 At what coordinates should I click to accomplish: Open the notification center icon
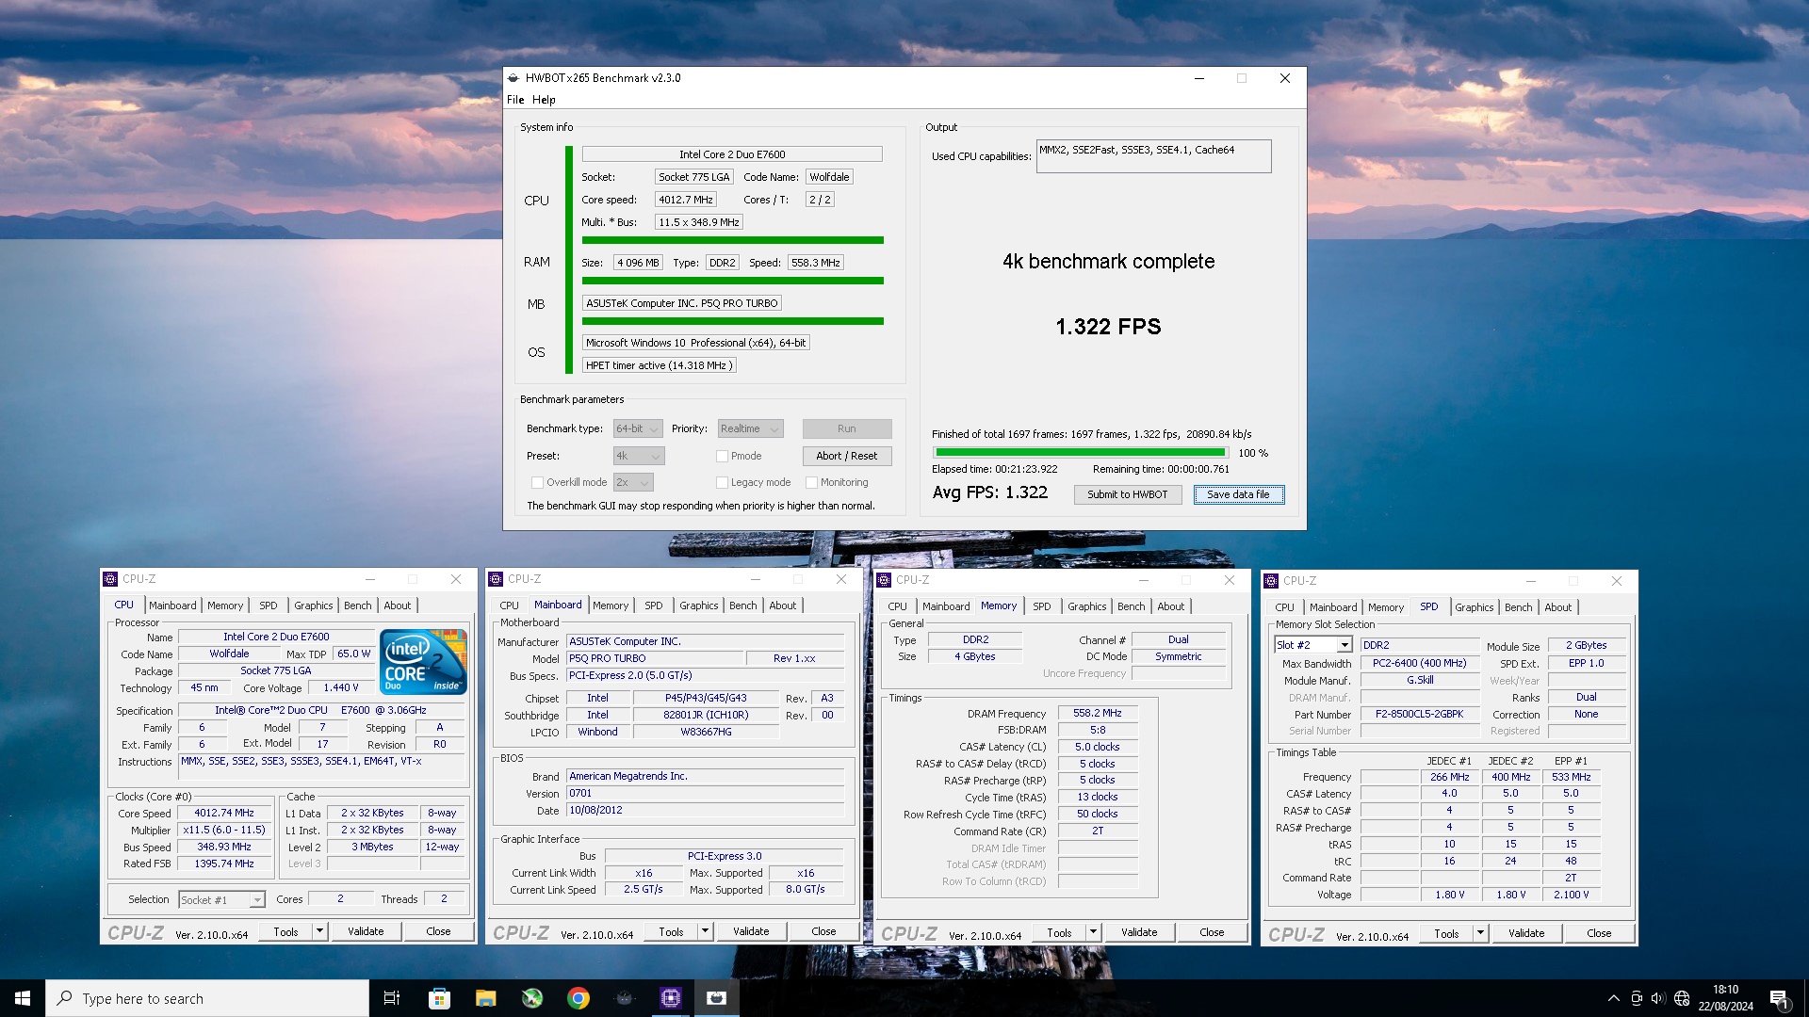pos(1779,999)
